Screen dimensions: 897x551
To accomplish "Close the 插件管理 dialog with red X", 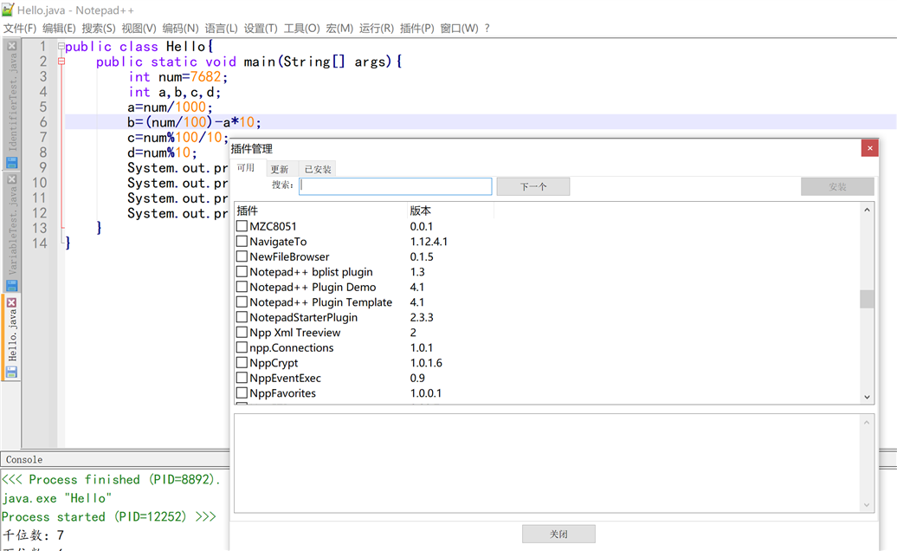I will pos(869,148).
